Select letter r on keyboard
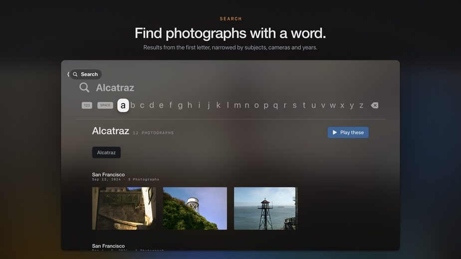Viewport: 461px width, 259px height. point(285,105)
